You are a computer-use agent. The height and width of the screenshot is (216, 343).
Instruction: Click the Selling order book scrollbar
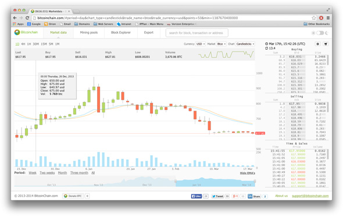coord(327,107)
